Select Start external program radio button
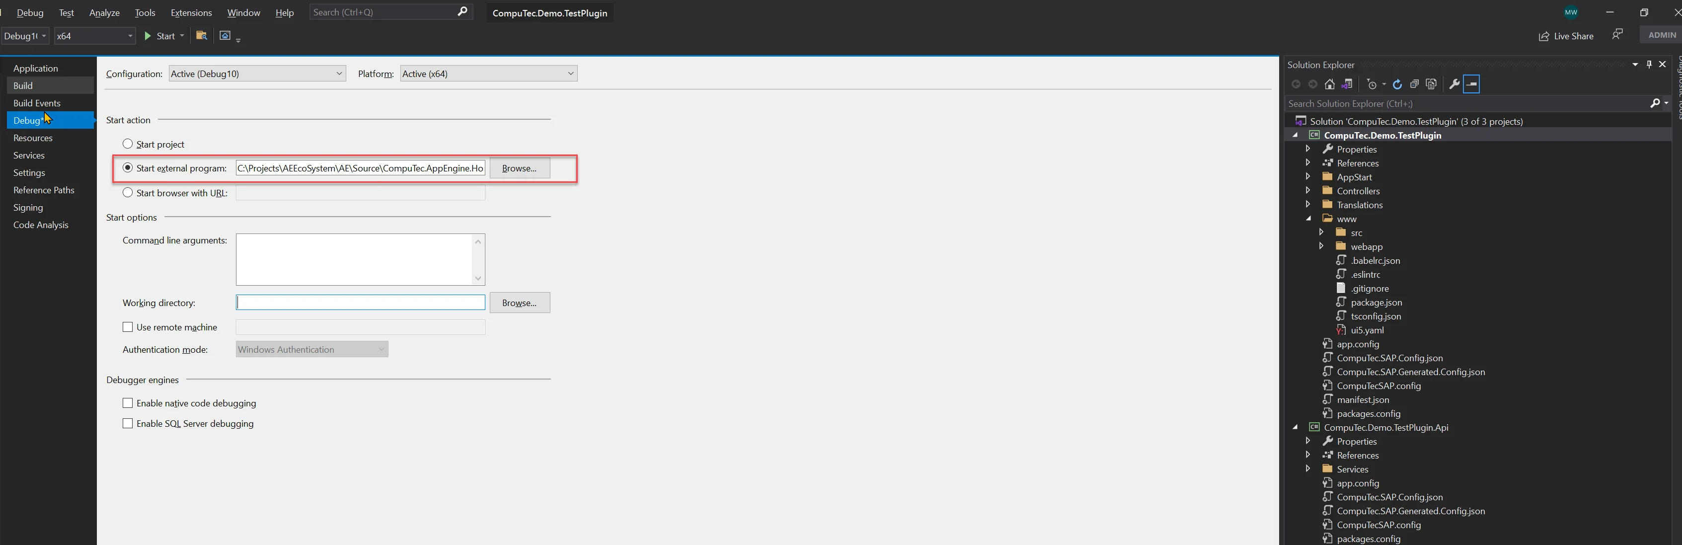The image size is (1682, 545). click(129, 167)
